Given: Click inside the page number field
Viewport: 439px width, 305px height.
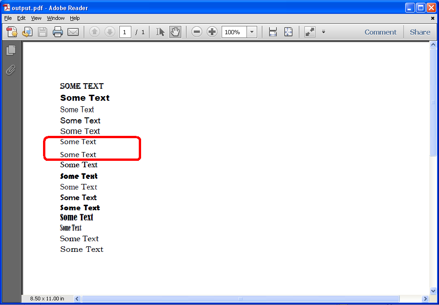Looking at the screenshot, I should pos(124,32).
